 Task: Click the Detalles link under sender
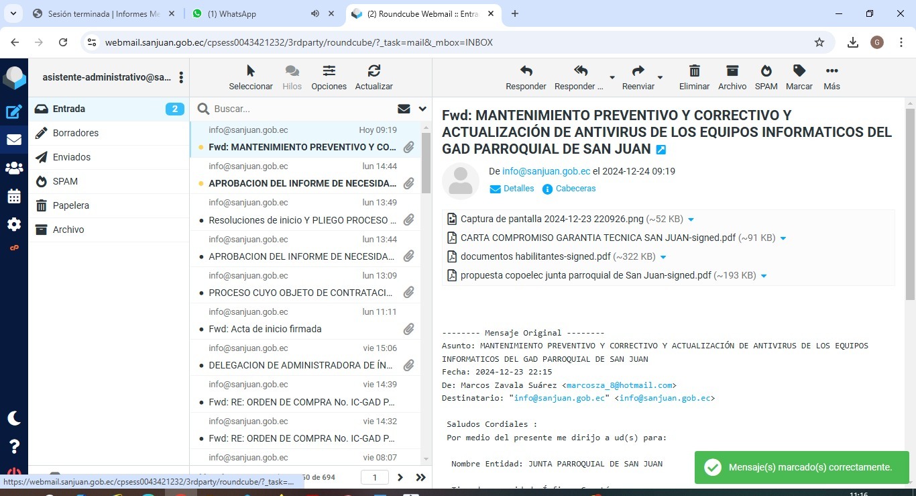[x=518, y=189]
